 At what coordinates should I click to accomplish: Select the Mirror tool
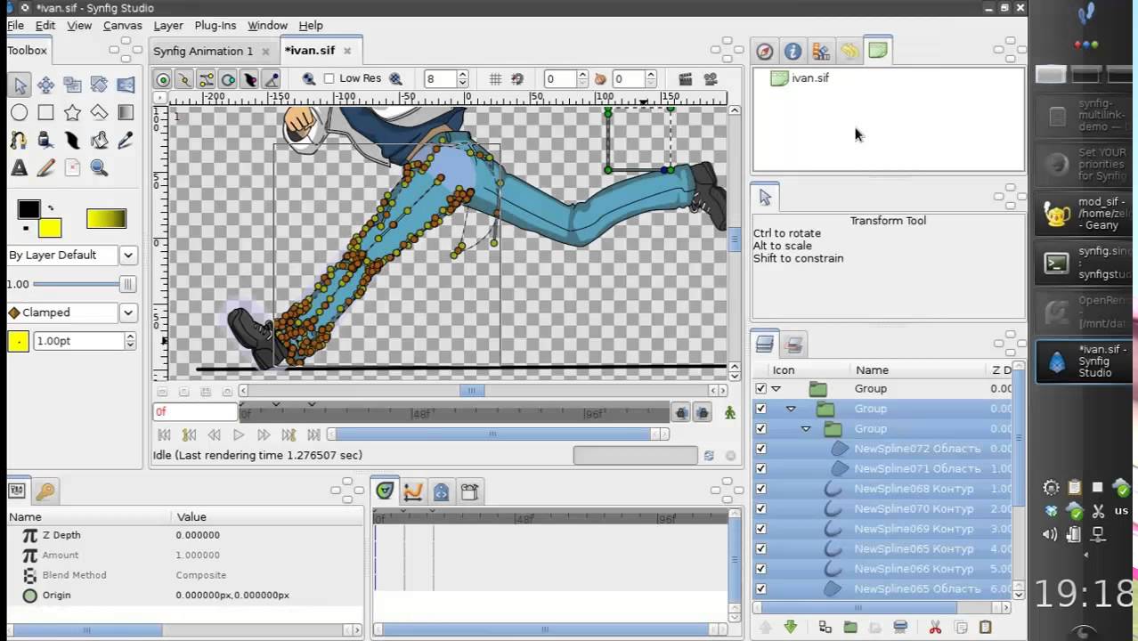point(126,85)
